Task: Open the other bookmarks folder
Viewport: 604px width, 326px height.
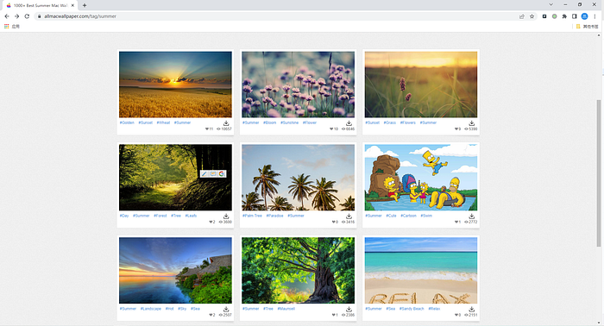Action: (x=587, y=27)
